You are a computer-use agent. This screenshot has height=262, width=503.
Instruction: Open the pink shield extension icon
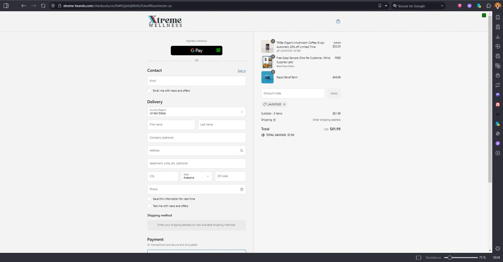click(x=460, y=6)
